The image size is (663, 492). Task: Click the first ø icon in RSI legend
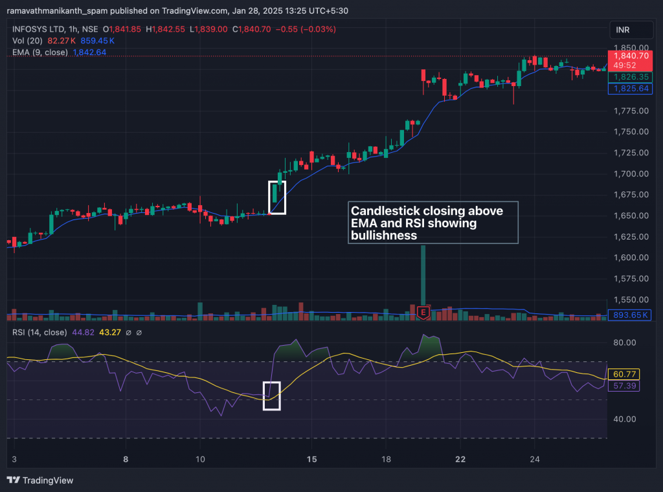[129, 332]
